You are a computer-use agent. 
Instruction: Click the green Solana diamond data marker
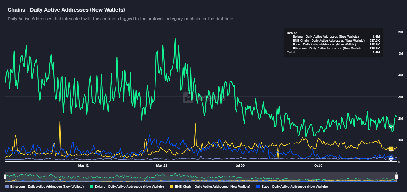coord(391,126)
